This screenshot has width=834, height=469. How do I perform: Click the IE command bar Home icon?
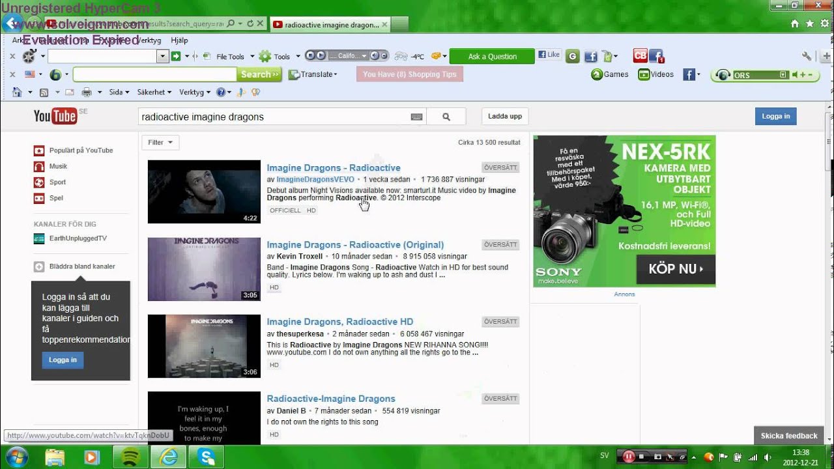(x=18, y=92)
